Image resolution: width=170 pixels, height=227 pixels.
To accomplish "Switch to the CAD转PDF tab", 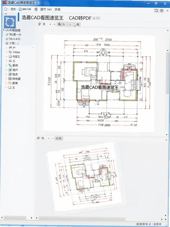I will [80, 18].
